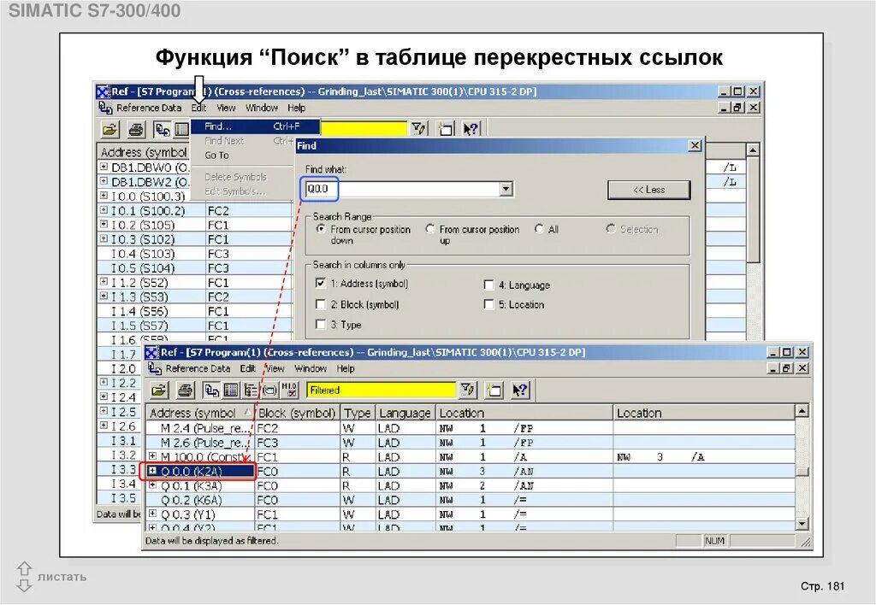The image size is (876, 605).
Task: Expand DB1.DBW0 row in back window
Action: [x=104, y=167]
